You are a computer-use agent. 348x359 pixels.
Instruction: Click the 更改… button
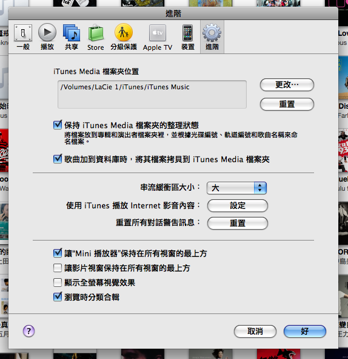[287, 84]
